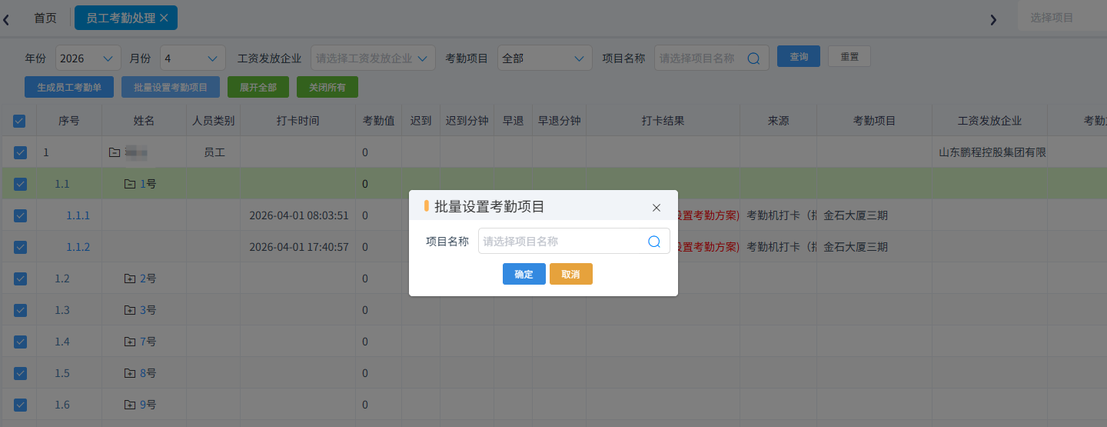Expand the 2号 folder row
The image size is (1107, 427).
point(130,279)
